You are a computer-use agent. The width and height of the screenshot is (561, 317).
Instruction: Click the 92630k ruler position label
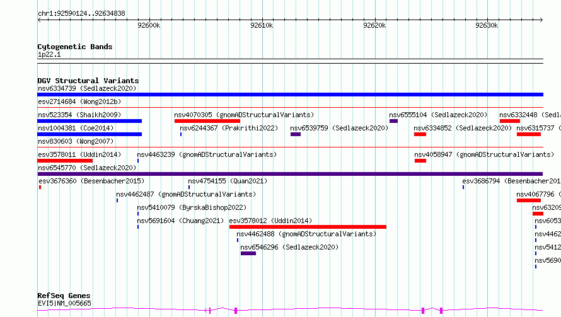pyautogui.click(x=487, y=25)
